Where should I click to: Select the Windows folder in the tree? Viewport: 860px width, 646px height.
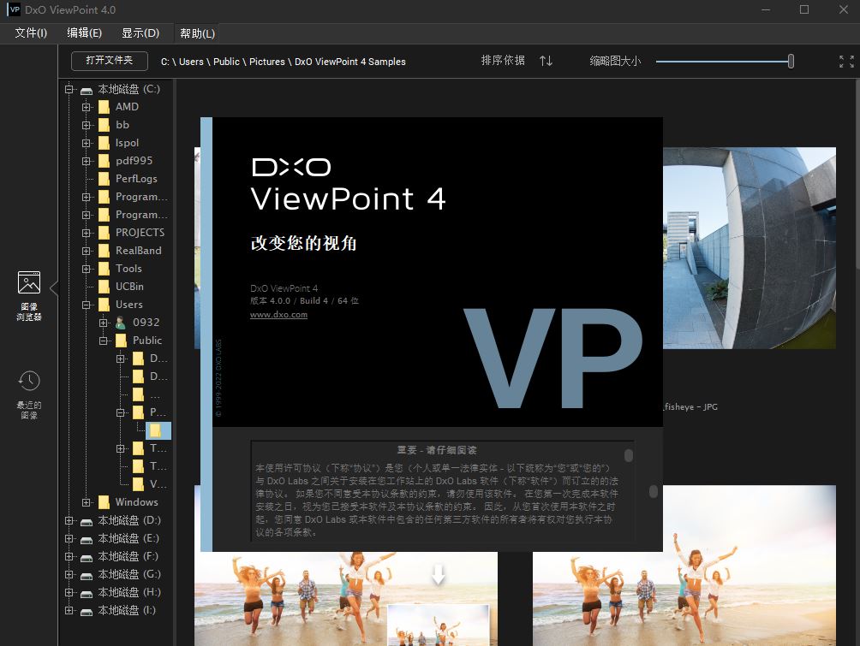coord(137,501)
